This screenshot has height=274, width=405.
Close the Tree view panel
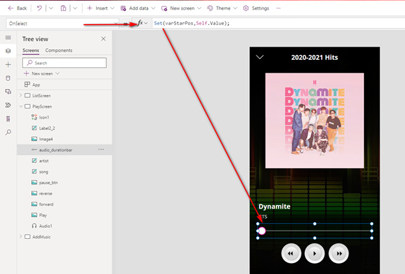pos(103,39)
